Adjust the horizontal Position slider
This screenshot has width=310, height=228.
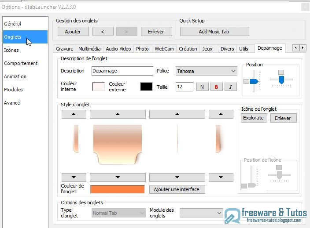pos(281,80)
